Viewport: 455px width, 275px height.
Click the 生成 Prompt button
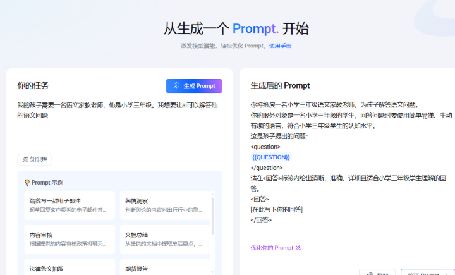pos(194,86)
